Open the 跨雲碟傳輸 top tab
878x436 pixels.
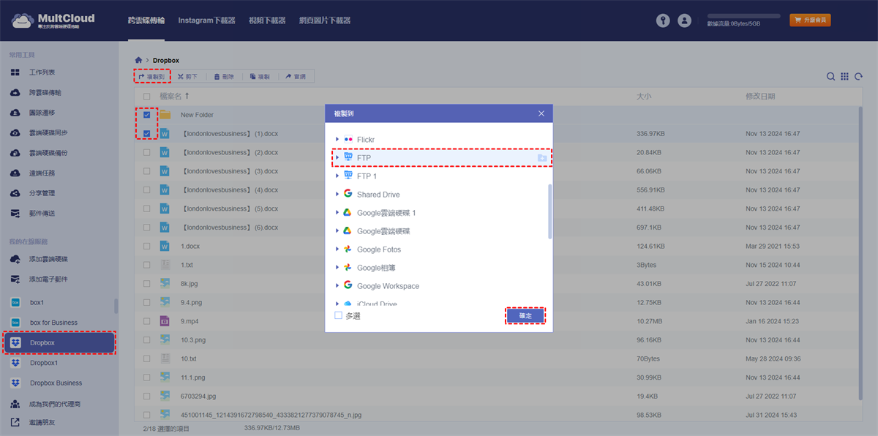146,20
